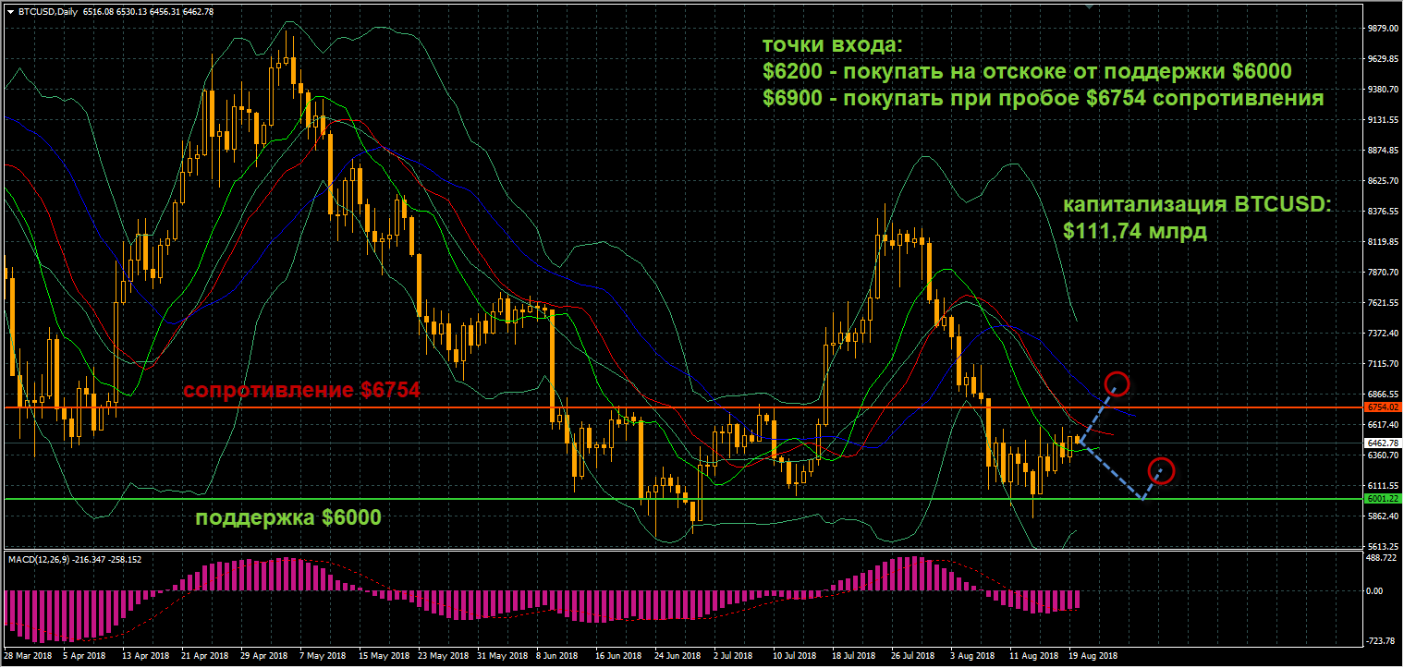
Task: Select the '$6900 - покупать при пробое' annotation
Action: pyautogui.click(x=1043, y=98)
